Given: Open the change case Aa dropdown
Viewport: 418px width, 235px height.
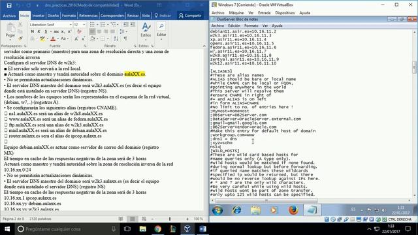Looking at the screenshot, I should [x=64, y=39].
